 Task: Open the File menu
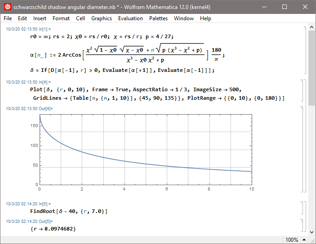(8, 18)
